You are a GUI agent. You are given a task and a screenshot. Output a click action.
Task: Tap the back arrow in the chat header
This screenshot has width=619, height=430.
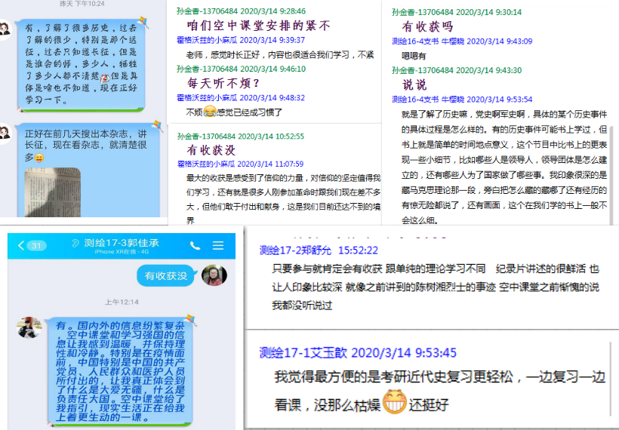(x=21, y=246)
